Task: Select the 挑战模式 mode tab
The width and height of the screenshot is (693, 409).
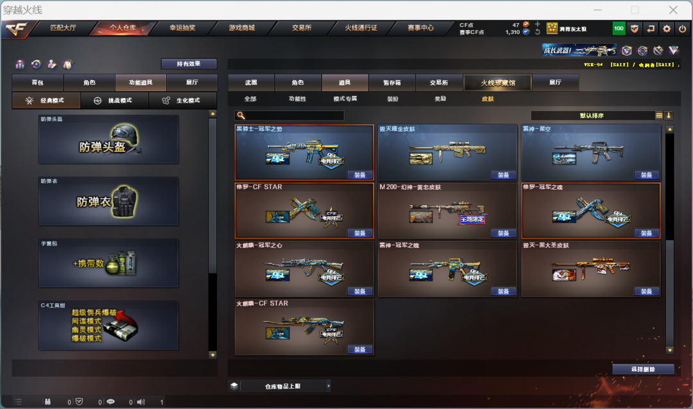Action: point(114,101)
